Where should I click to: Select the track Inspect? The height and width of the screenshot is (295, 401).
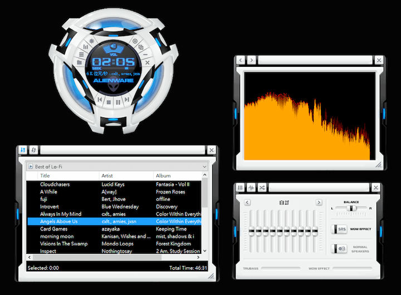(48, 251)
